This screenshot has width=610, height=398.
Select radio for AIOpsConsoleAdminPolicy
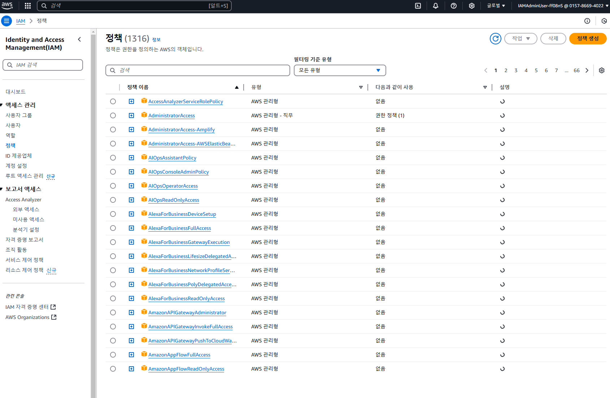click(x=113, y=172)
